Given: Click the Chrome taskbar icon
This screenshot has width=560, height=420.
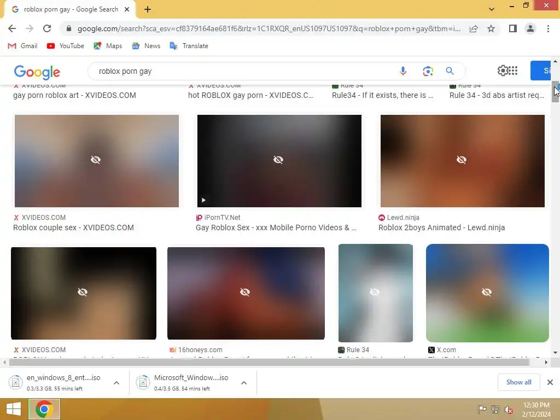Looking at the screenshot, I should coord(44,409).
